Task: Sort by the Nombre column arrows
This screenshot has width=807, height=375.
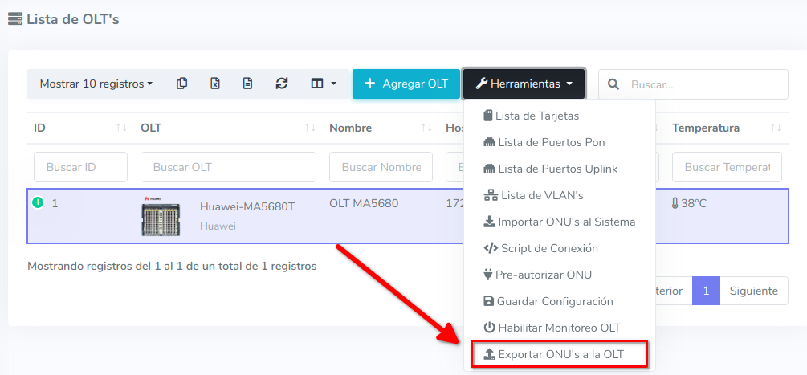Action: click(x=425, y=128)
